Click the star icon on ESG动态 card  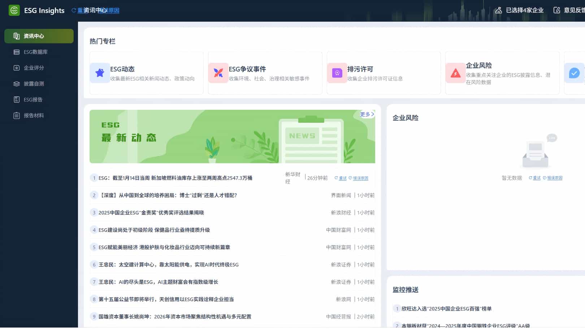point(100,73)
